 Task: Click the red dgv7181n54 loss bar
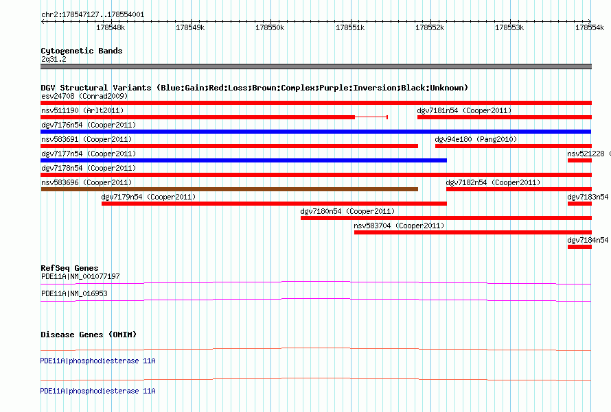coord(505,117)
